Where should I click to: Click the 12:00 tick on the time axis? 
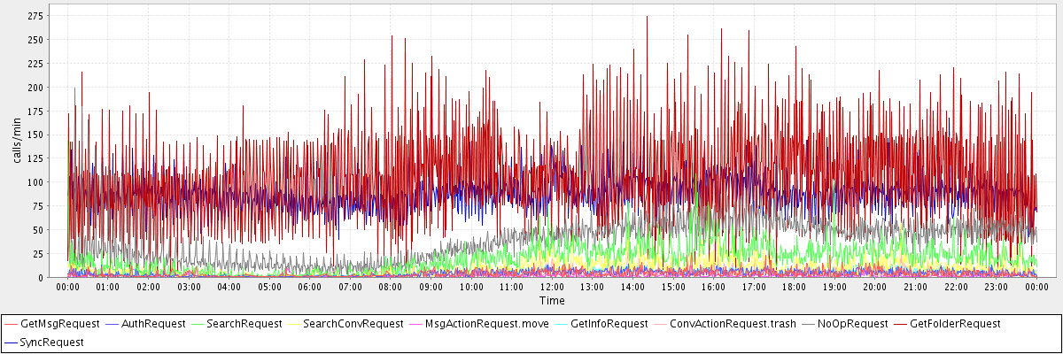552,288
